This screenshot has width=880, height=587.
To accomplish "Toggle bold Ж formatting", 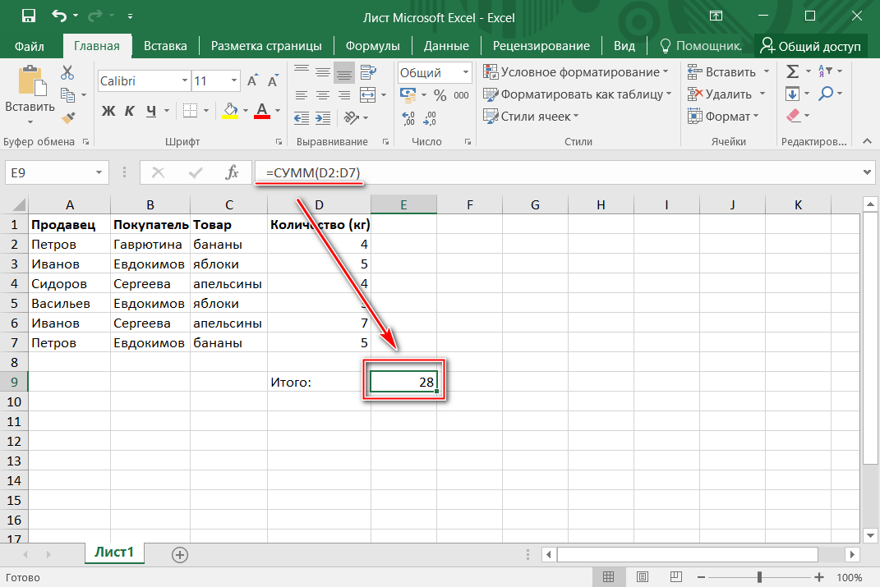I will click(108, 111).
